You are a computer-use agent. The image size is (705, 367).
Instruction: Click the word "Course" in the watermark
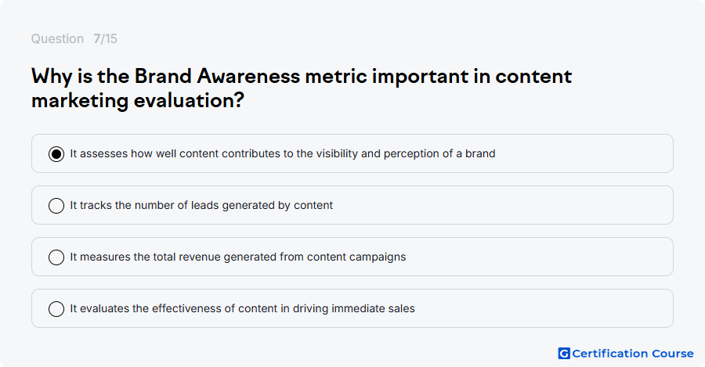pos(673,354)
